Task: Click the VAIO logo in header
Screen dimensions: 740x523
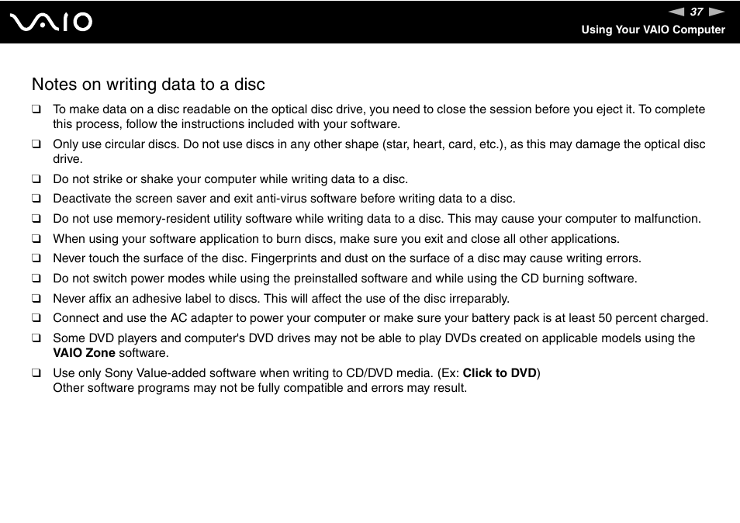Action: (x=51, y=23)
